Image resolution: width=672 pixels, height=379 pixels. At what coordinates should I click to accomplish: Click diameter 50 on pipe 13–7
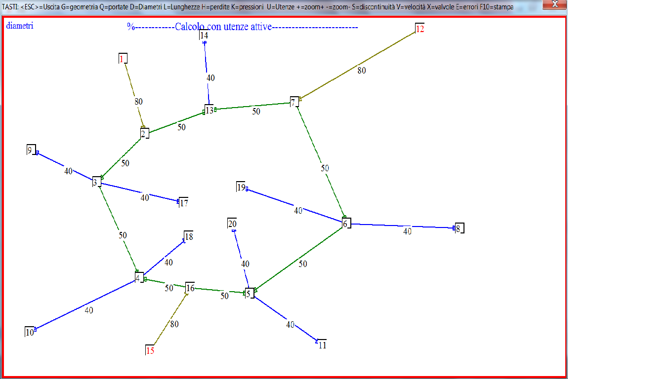coord(256,112)
